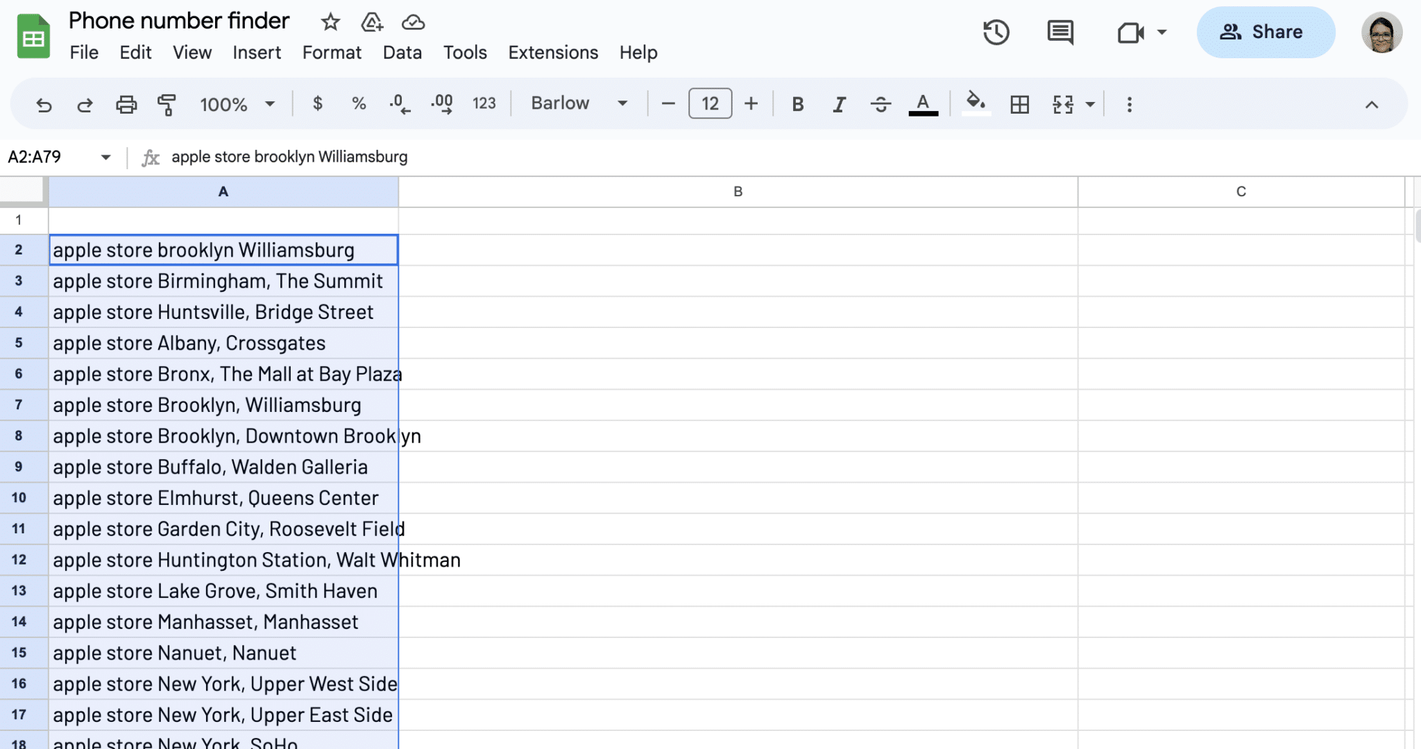This screenshot has width=1421, height=749.
Task: Print the spreadsheet
Action: pos(126,104)
